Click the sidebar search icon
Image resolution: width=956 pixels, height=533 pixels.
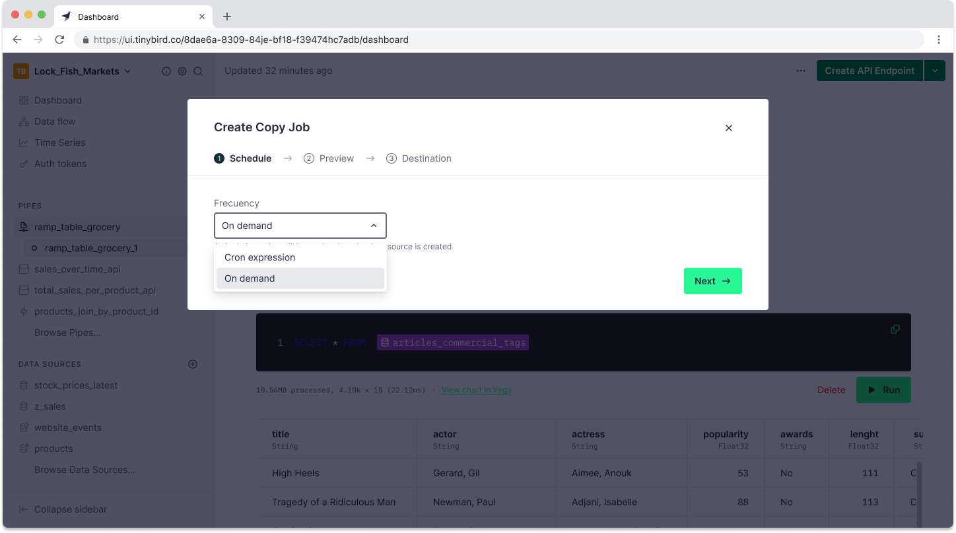coord(198,71)
